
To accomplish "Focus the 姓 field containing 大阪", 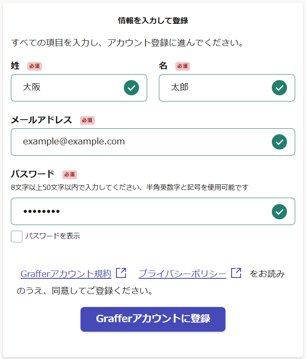I will [x=65, y=88].
